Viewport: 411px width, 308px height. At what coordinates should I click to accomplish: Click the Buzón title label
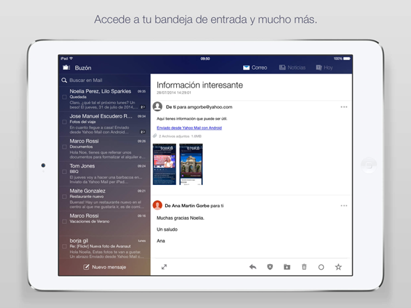pos(83,67)
